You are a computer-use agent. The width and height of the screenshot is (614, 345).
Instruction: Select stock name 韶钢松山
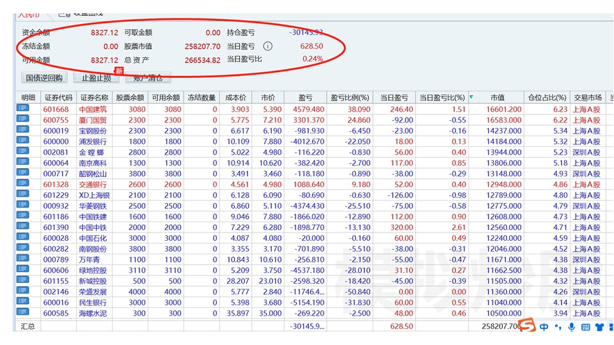tap(93, 174)
